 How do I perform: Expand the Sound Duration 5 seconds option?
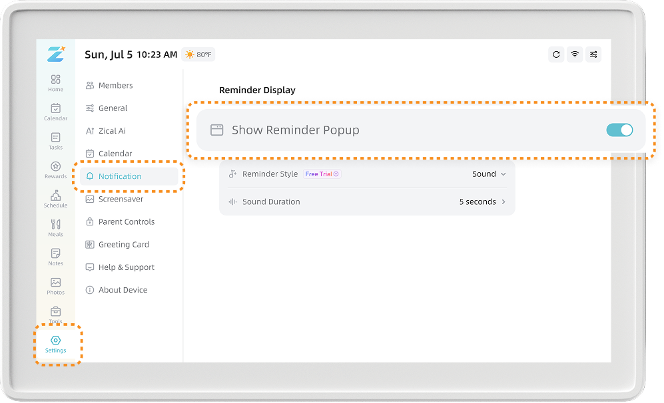click(x=482, y=202)
